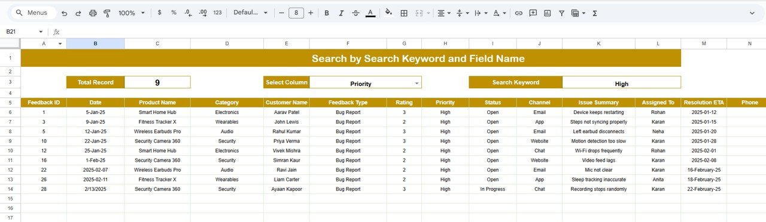Select the cell Device keeps restarting
This screenshot has height=222, width=766.
tap(598, 112)
